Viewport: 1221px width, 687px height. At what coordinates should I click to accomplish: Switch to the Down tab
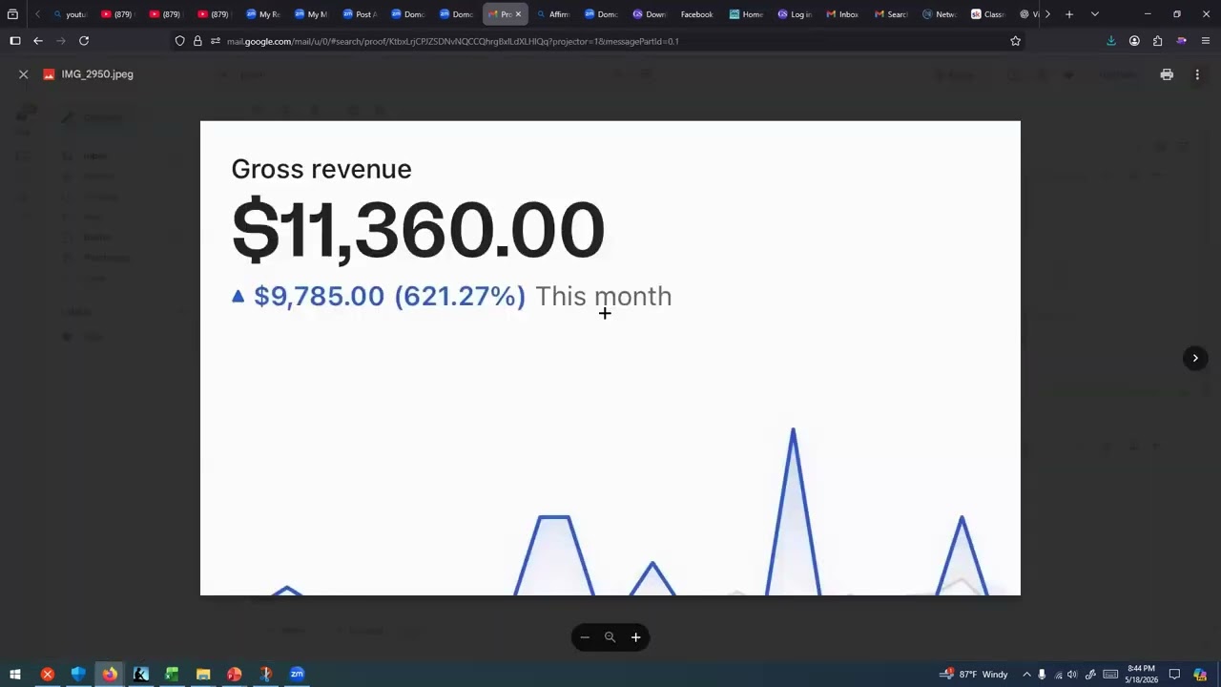pyautogui.click(x=650, y=14)
